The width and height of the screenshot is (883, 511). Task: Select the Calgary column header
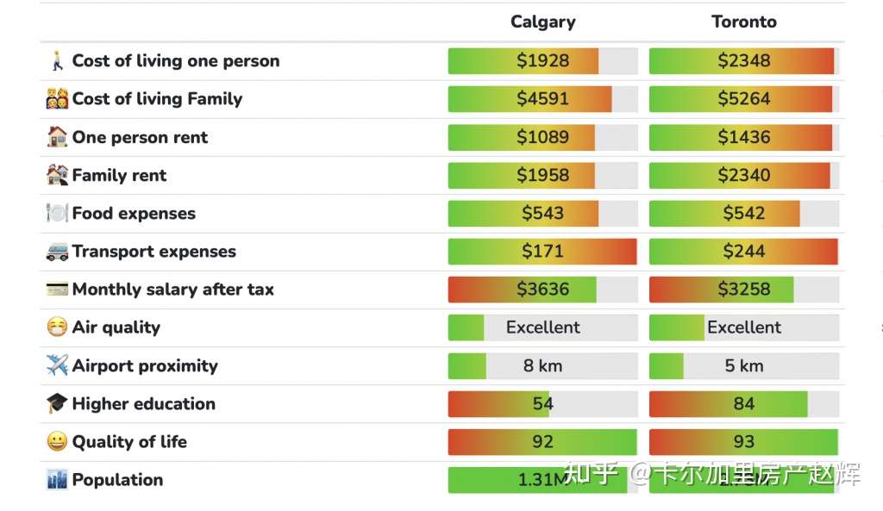click(x=542, y=22)
